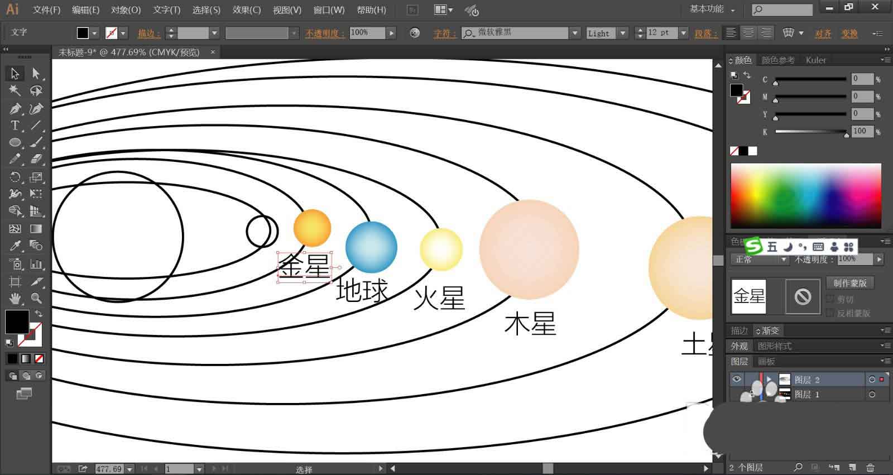Select the Rotate tool
This screenshot has height=475, width=893.
pyautogui.click(x=15, y=177)
